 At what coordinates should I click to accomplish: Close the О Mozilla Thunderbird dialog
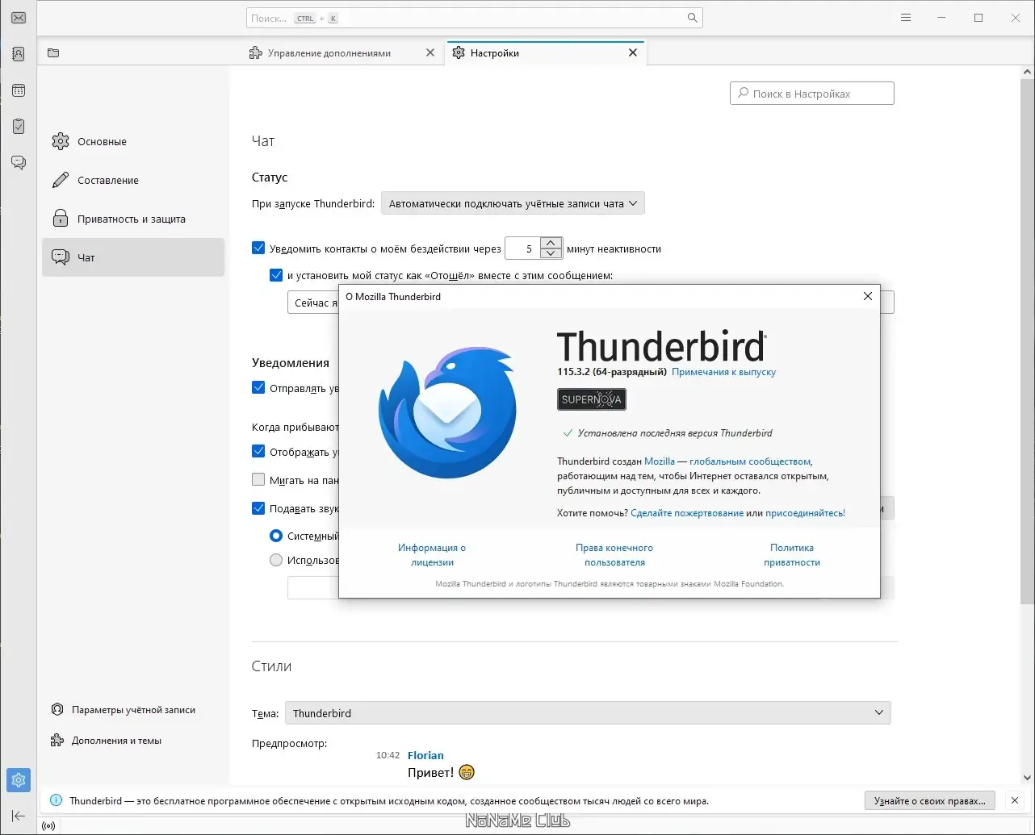pyautogui.click(x=868, y=296)
